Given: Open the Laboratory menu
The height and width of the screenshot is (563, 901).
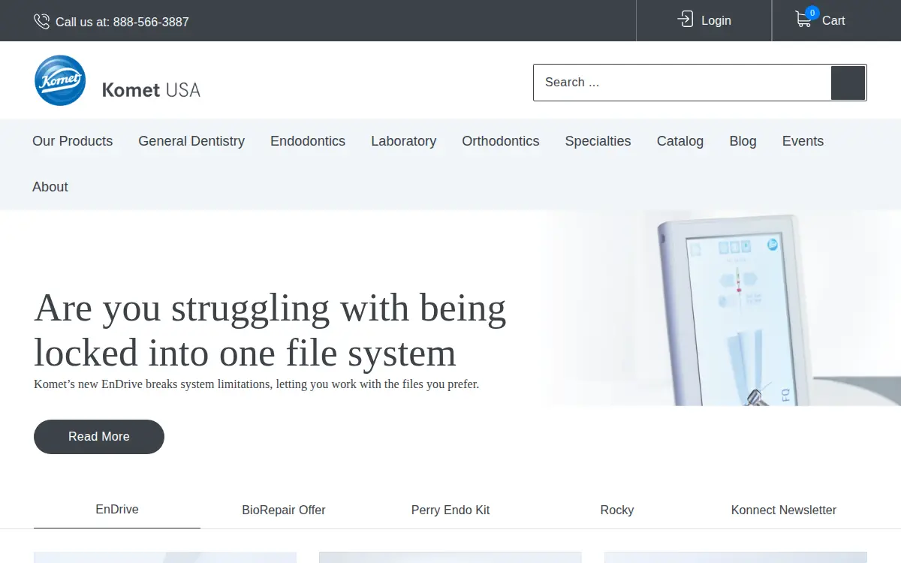Looking at the screenshot, I should (x=404, y=141).
